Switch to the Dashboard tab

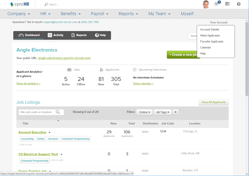pos(29,35)
